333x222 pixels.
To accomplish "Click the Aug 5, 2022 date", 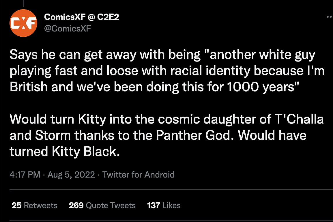I will click(71, 175).
